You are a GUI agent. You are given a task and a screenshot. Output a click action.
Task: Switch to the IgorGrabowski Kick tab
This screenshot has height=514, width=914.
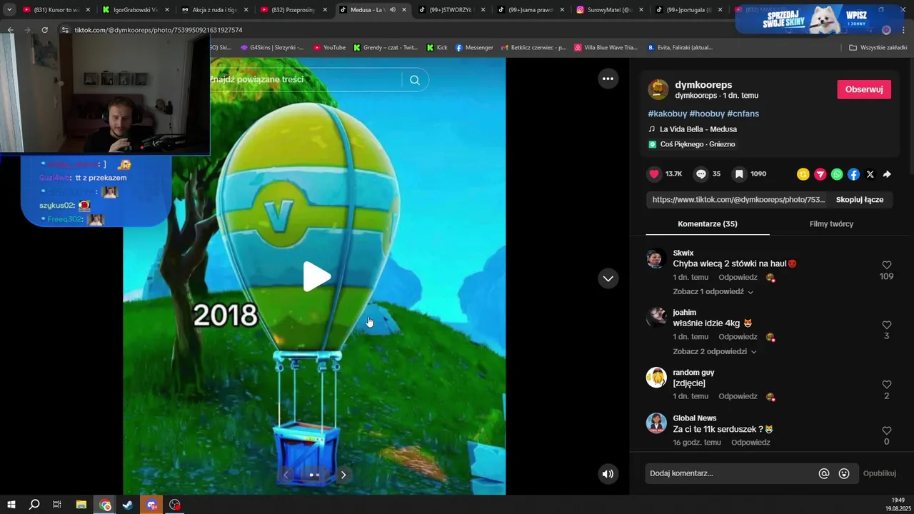pos(136,10)
